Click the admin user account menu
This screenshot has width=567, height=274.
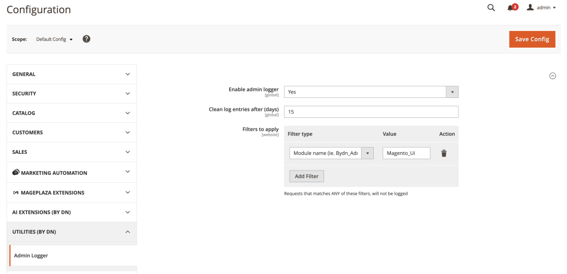[x=541, y=8]
